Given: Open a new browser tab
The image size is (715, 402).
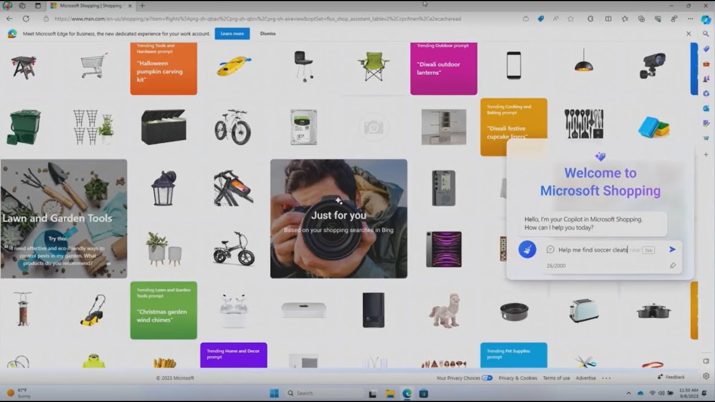Looking at the screenshot, I should [x=142, y=6].
